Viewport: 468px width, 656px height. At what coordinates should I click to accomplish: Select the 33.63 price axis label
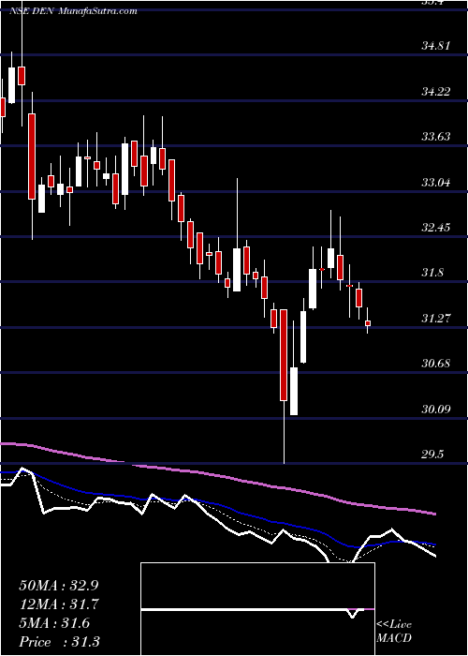[436, 136]
